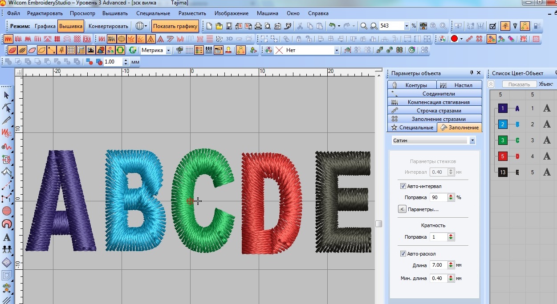This screenshot has height=304, width=557.
Task: Click the Print icon in the toolbar
Action: click(x=258, y=26)
